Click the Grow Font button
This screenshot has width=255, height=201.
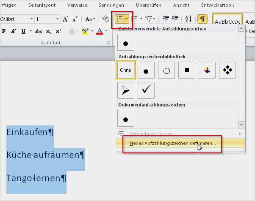(66, 19)
